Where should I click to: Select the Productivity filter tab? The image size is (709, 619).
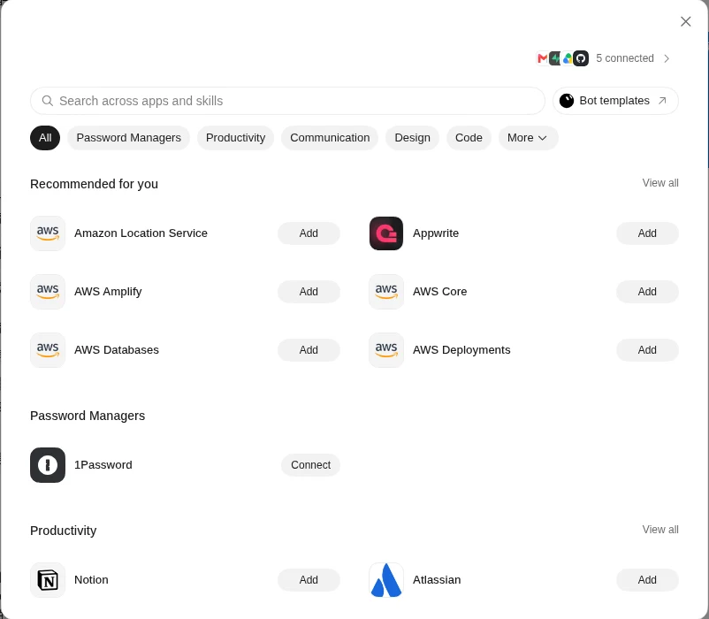pos(235,138)
